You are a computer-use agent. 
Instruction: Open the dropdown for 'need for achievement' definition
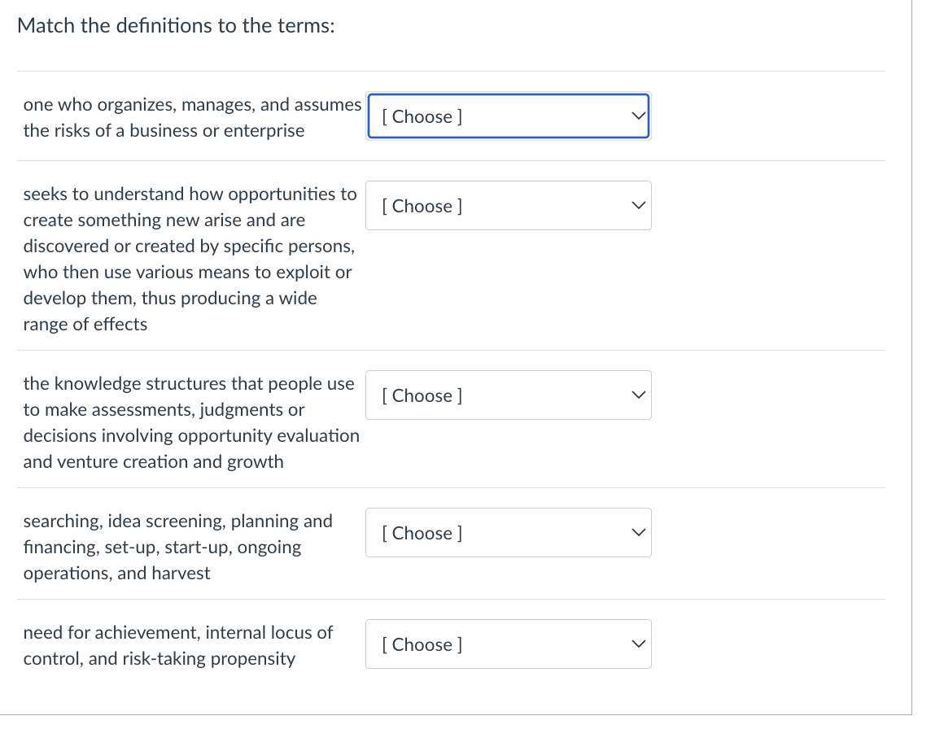(x=508, y=644)
